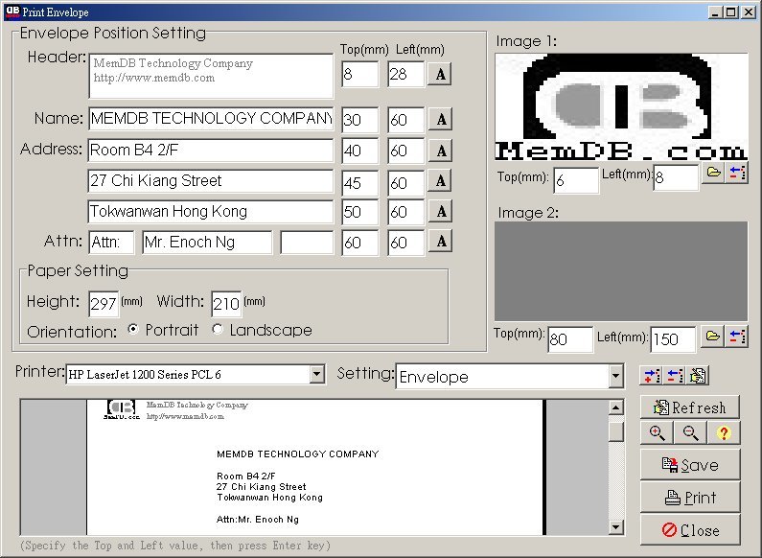Viewport: 762px width, 558px height.
Task: Click the Image 1 MemDB logo preview
Action: click(x=621, y=106)
